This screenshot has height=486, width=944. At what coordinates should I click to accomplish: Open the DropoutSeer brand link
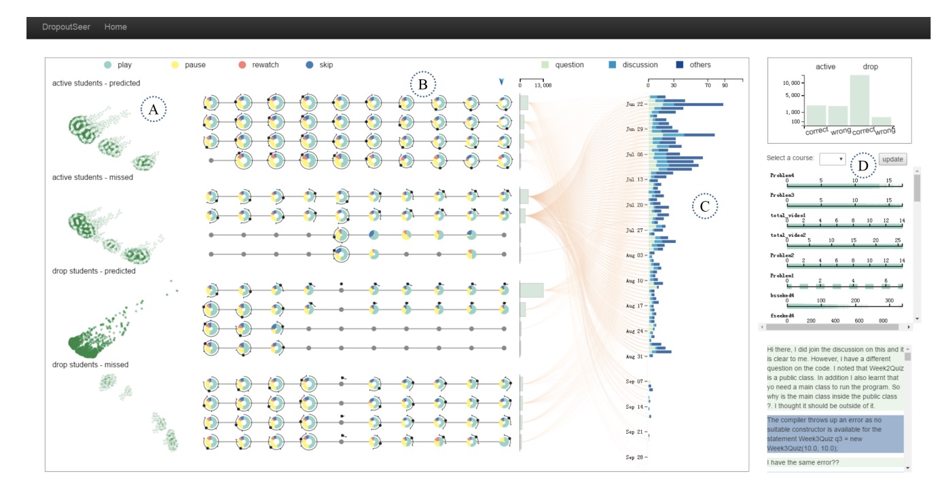pos(66,27)
